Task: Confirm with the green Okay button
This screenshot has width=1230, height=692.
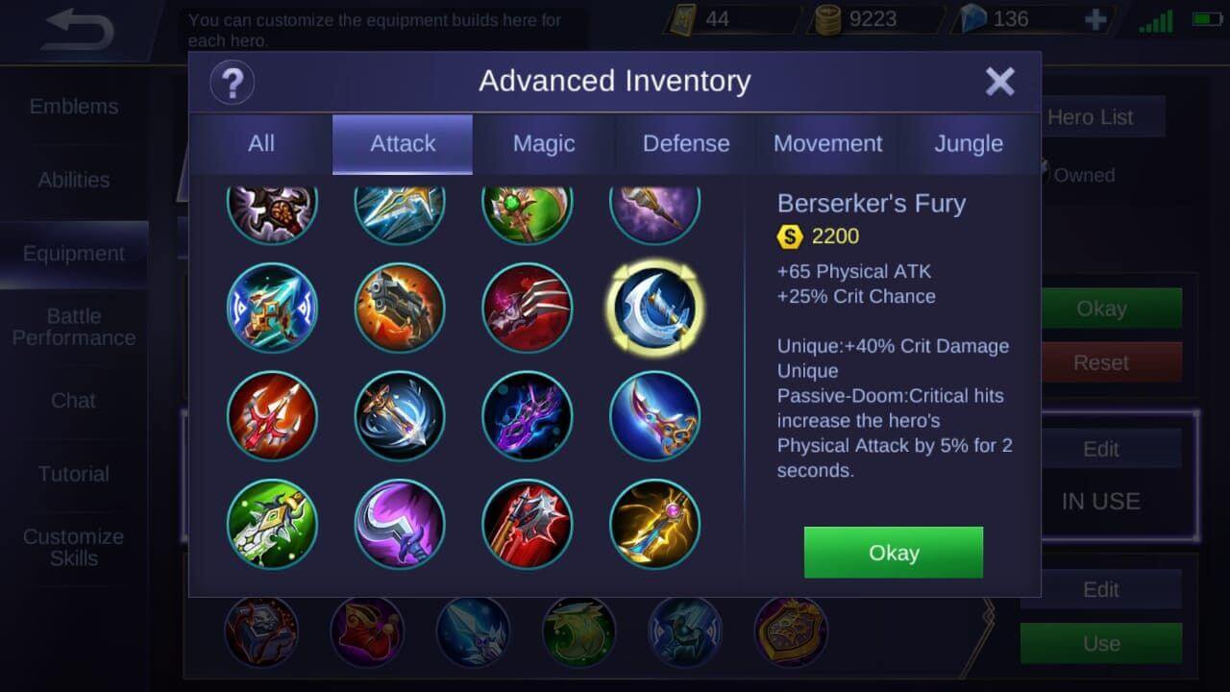Action: [894, 553]
